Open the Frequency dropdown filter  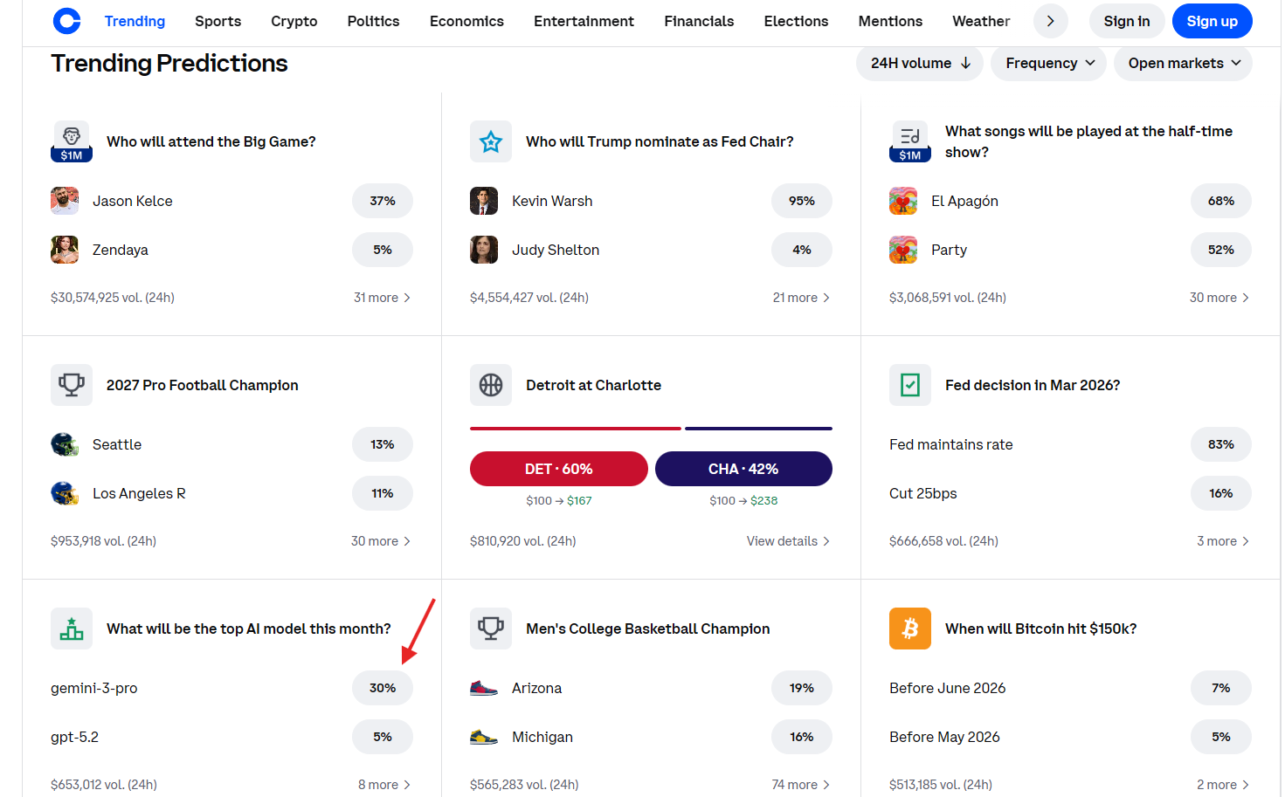pos(1048,63)
